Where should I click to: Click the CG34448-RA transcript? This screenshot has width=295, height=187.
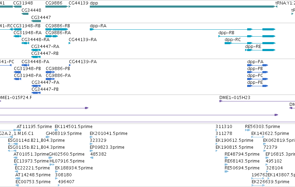pyautogui.click(x=25, y=43)
